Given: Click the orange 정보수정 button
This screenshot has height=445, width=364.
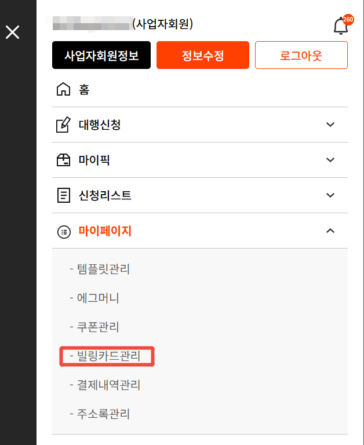Looking at the screenshot, I should pos(203,55).
